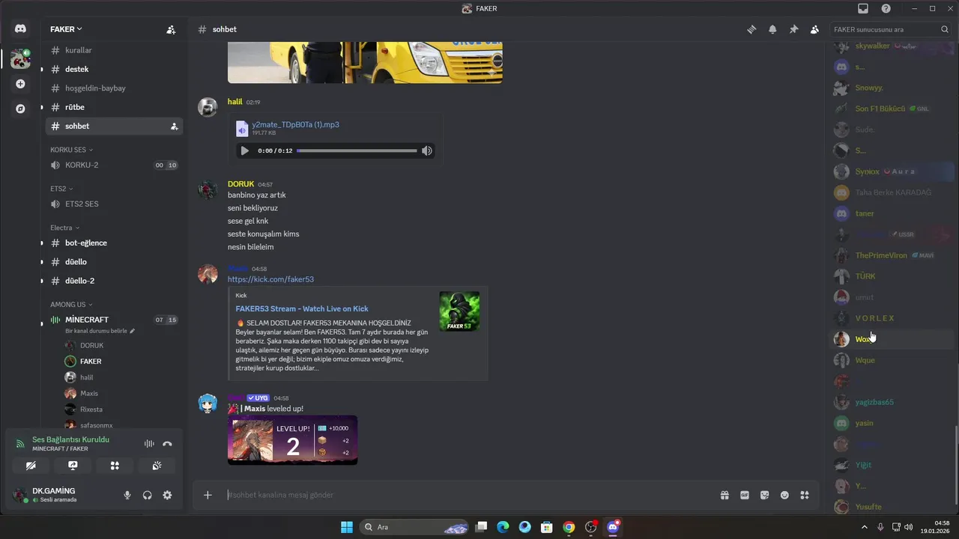Image resolution: width=959 pixels, height=539 pixels.
Task: Send a gift with gift icon
Action: (x=724, y=495)
